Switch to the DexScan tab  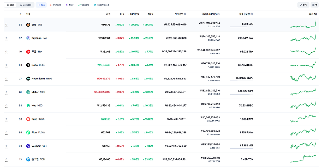pyautogui.click(x=26, y=5)
